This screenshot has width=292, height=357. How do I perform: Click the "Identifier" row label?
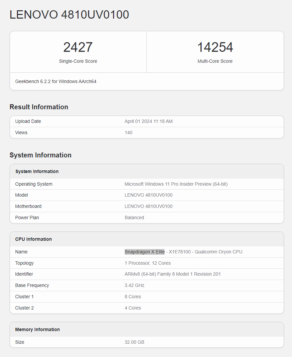coord(24,274)
